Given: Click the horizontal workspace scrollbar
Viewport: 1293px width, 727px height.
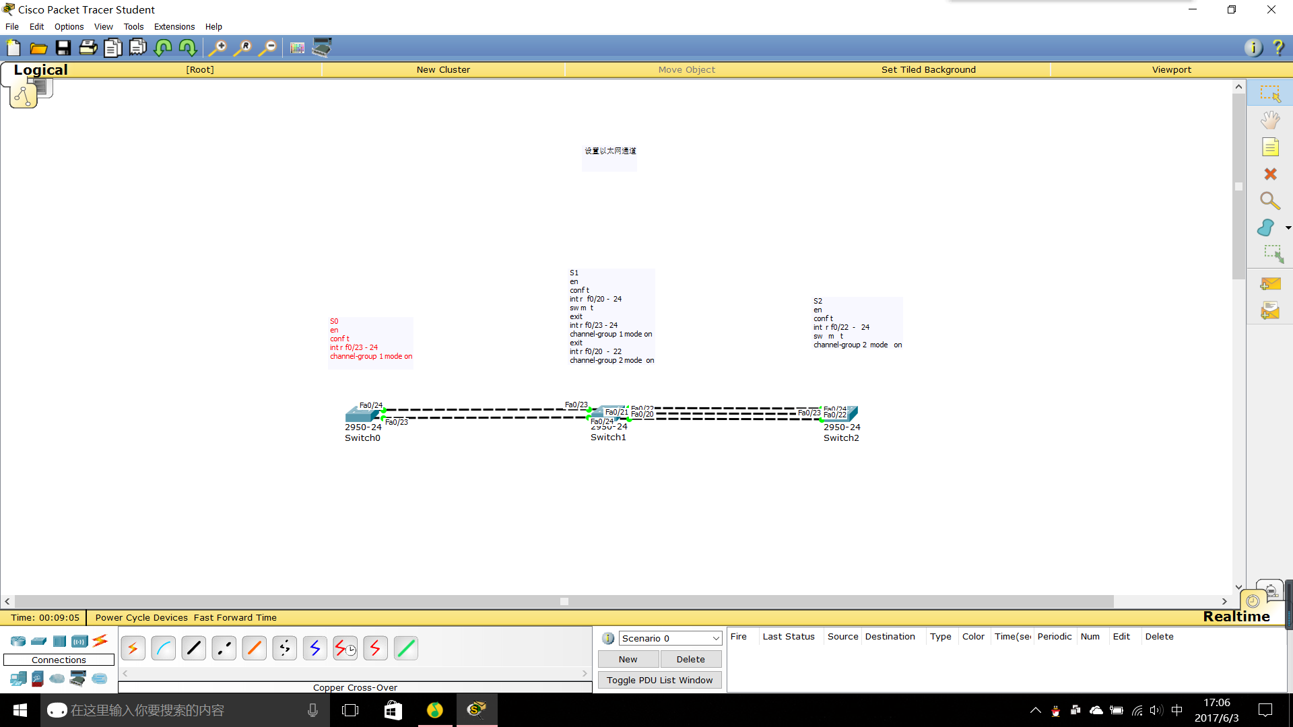Looking at the screenshot, I should 564,601.
